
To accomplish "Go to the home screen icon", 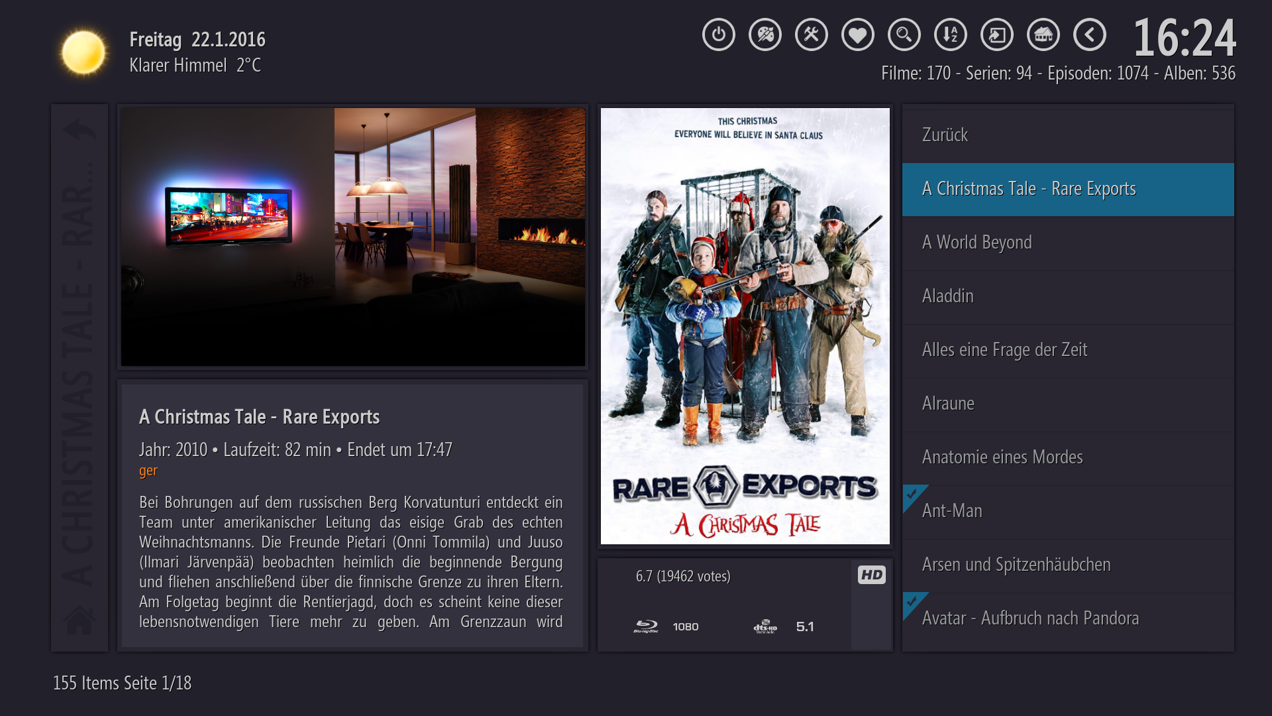I will 1043,34.
